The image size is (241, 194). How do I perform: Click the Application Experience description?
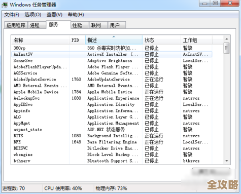113,98
